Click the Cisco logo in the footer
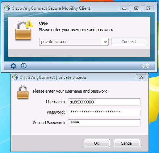This screenshot has width=159, height=153. pyautogui.click(x=145, y=66)
